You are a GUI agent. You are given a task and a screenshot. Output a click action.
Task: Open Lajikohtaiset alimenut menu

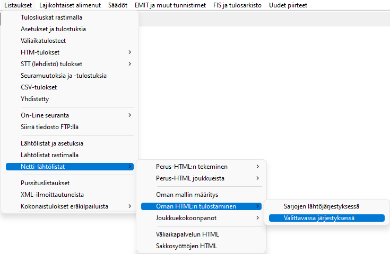click(x=70, y=5)
